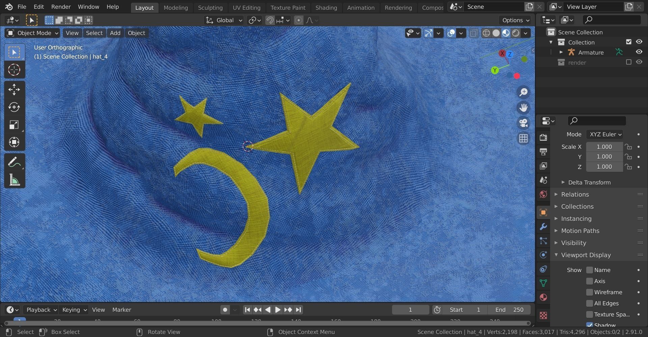648x337 pixels.
Task: Enable Show Axis checkbox
Action: (x=590, y=281)
